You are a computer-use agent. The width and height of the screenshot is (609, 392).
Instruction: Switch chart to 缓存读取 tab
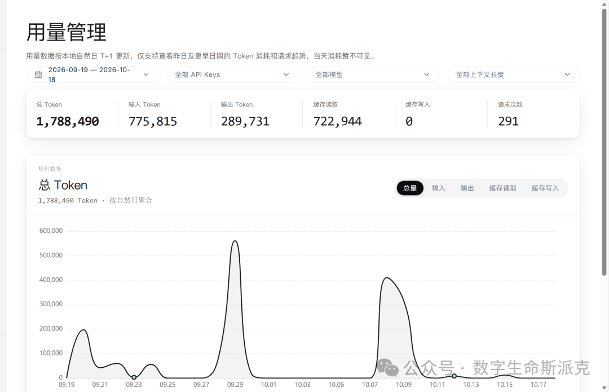point(503,188)
